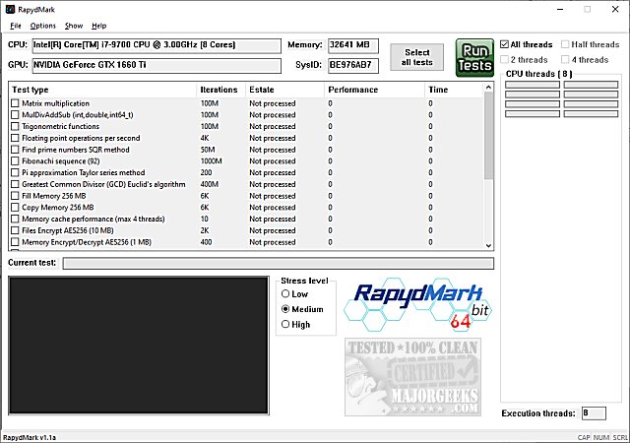Click the test list scroll up arrow
Screen dimensions: 630x443
click(488, 88)
